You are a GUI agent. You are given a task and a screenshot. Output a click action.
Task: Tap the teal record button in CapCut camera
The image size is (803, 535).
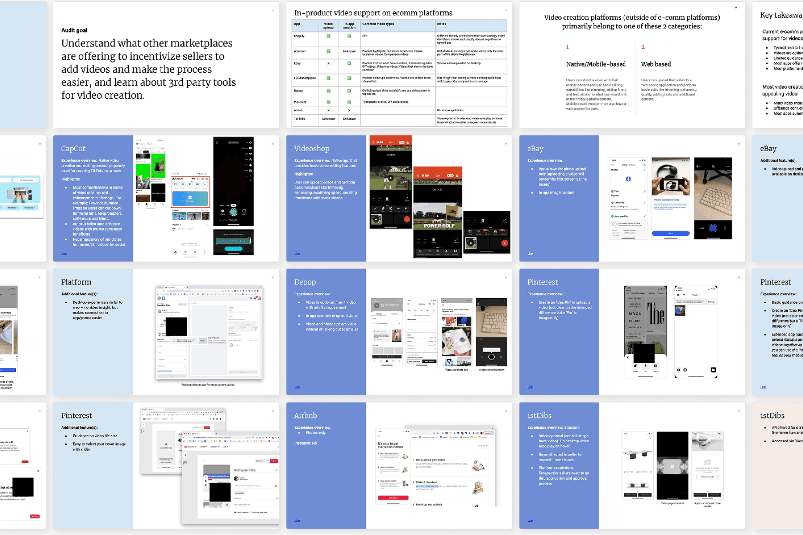234,212
